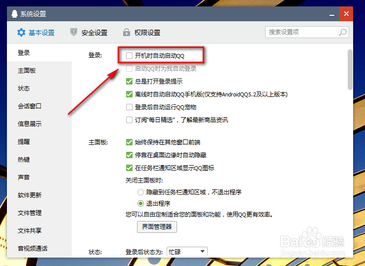Uncheck 在任务栏通知区域显示QQ图标
This screenshot has height=266, width=365.
tap(129, 168)
